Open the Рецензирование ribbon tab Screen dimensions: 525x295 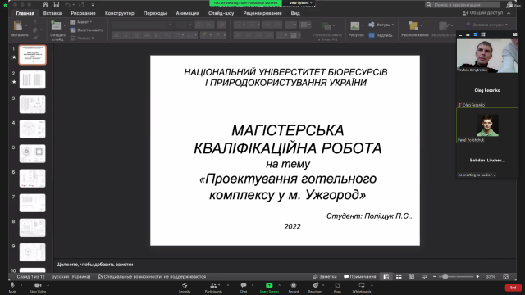(x=262, y=13)
